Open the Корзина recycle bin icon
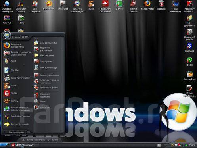The image size is (197, 148). click(x=161, y=6)
